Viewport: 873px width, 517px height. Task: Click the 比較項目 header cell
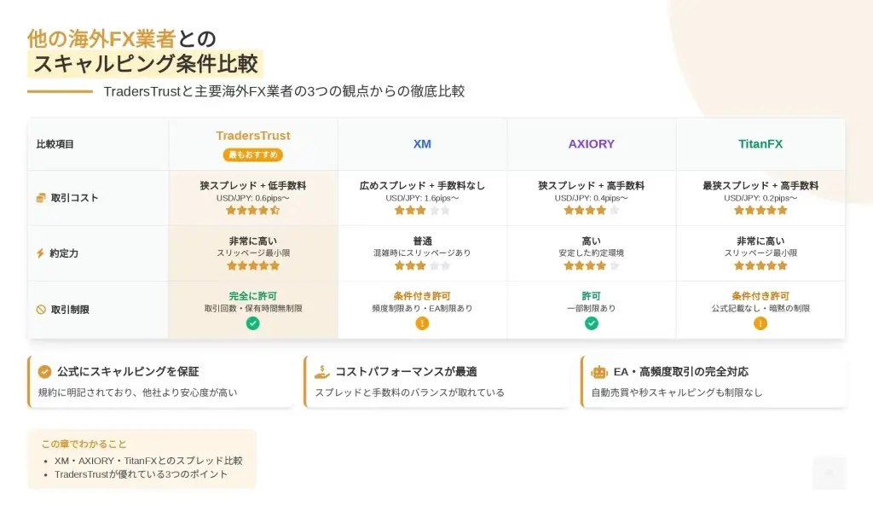click(x=55, y=144)
